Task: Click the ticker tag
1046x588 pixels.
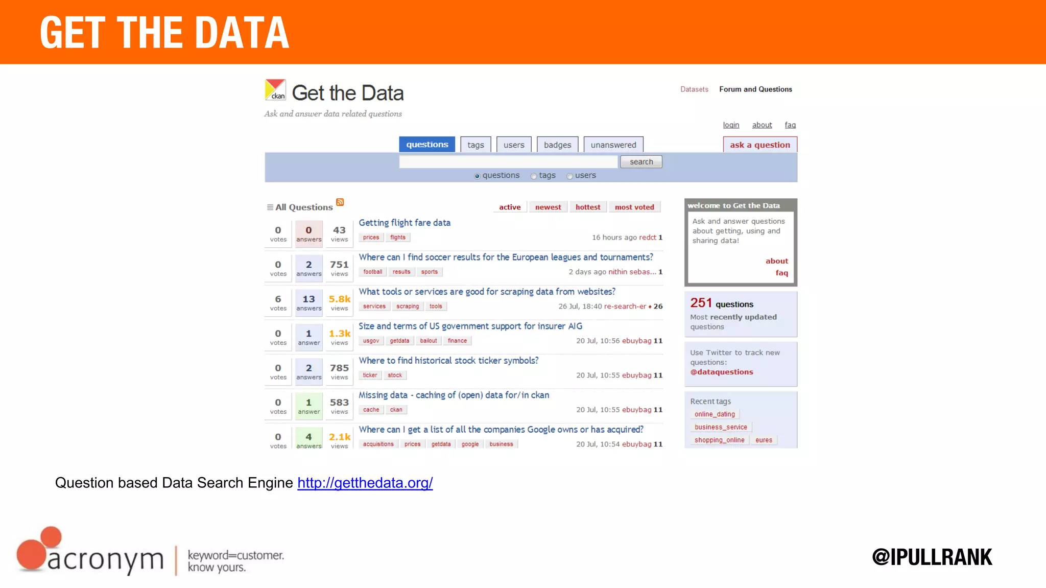Action: pyautogui.click(x=370, y=375)
